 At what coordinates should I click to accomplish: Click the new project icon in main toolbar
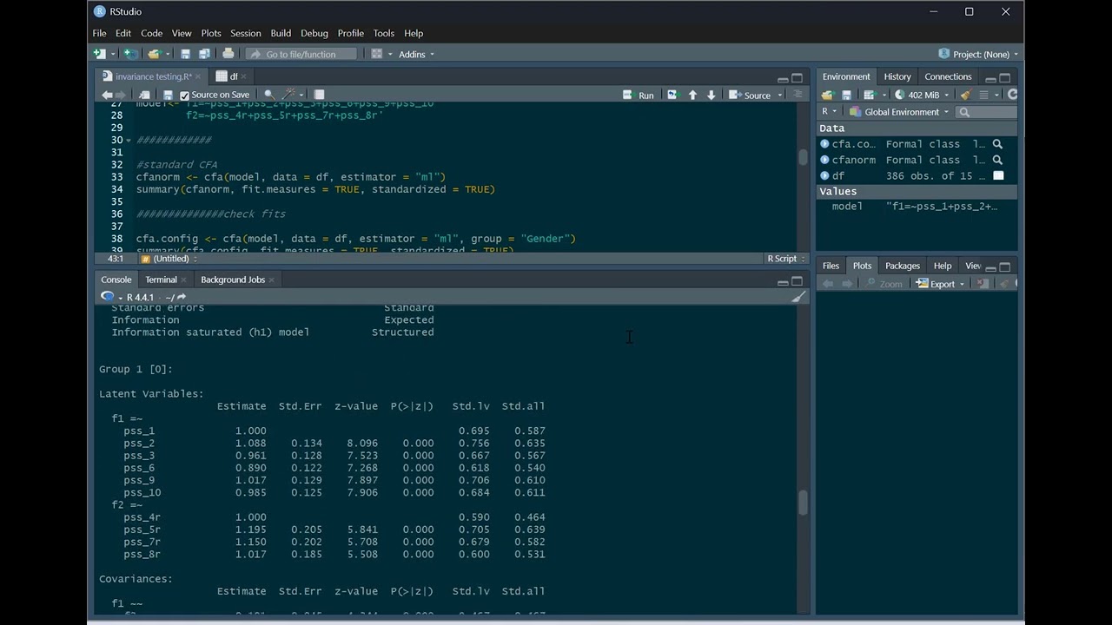pyautogui.click(x=129, y=54)
